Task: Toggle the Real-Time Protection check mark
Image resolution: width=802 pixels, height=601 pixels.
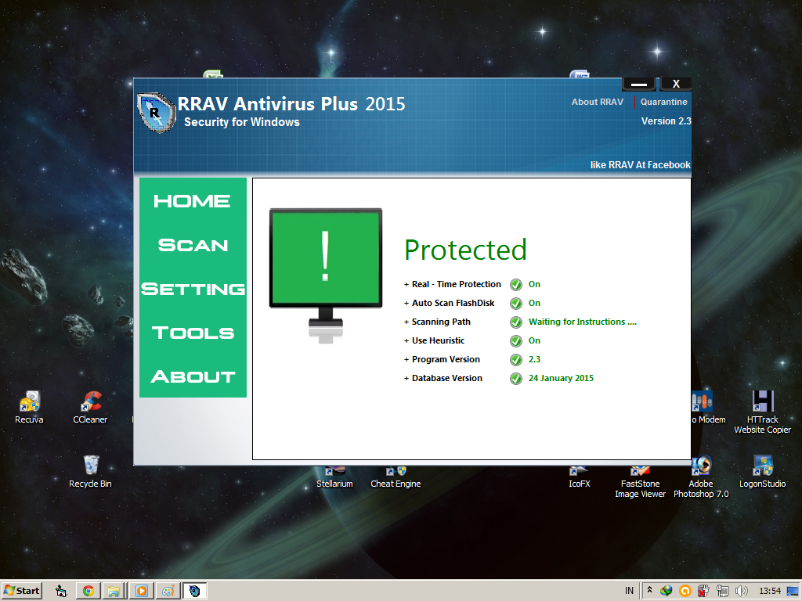Action: coord(516,284)
